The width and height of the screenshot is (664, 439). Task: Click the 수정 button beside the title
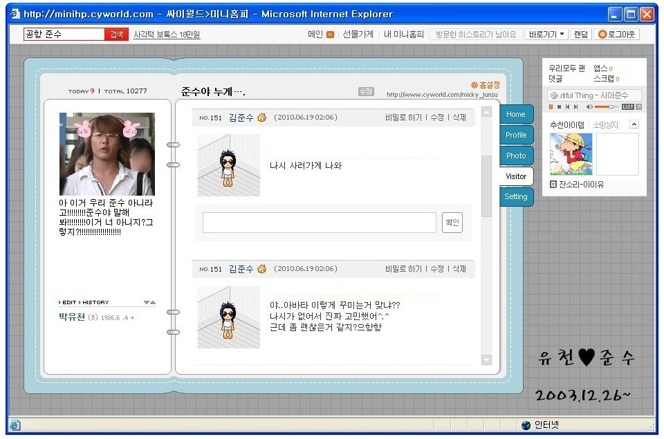[x=366, y=91]
